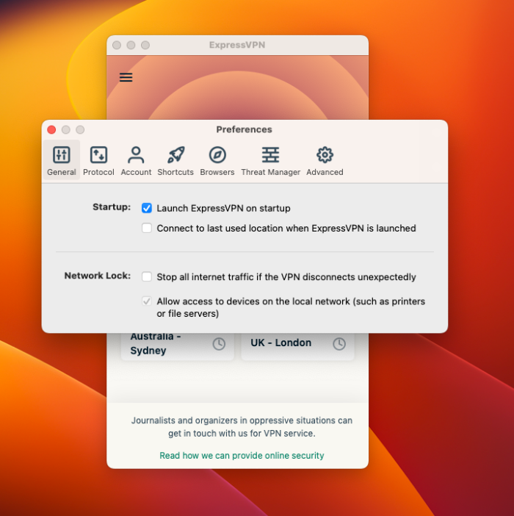Click clock icon on UK - London card
The image size is (514, 516).
tap(339, 344)
